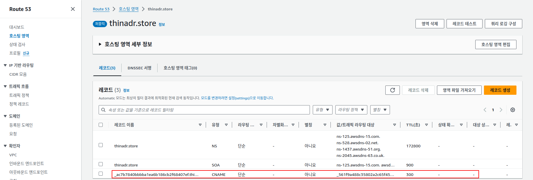Sort by 별칭 column arrow
Screen dimensions: 533x180
325,125
